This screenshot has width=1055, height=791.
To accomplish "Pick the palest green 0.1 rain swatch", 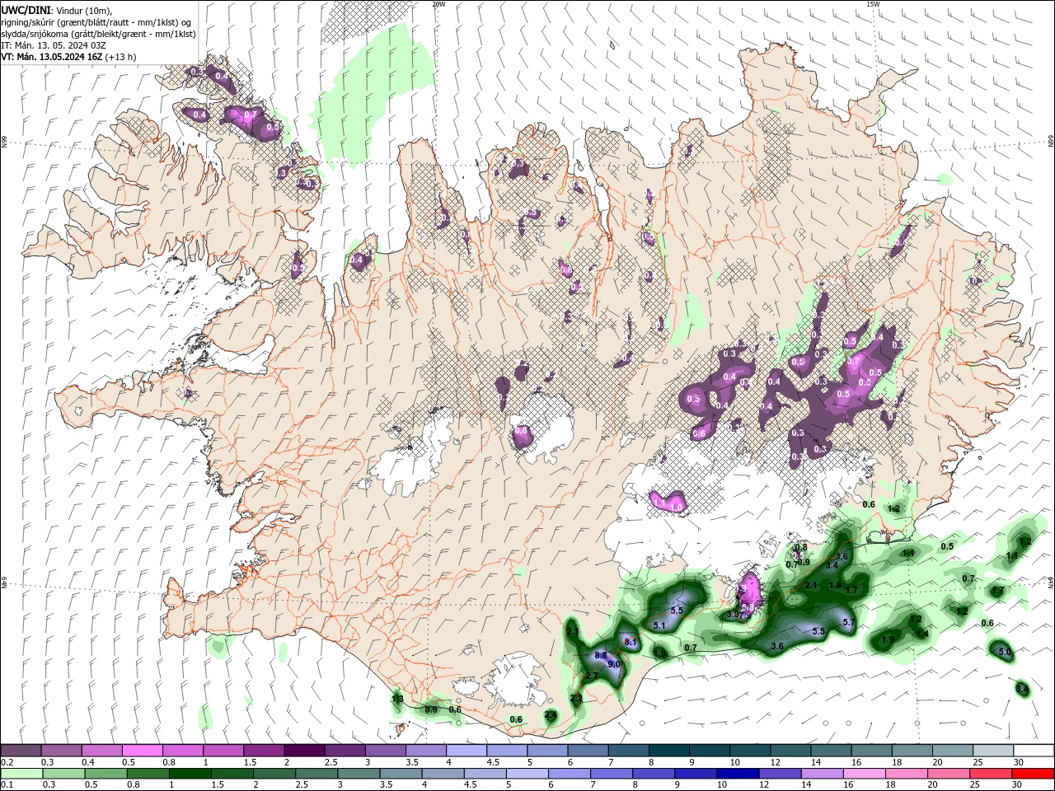I will pos(21,774).
